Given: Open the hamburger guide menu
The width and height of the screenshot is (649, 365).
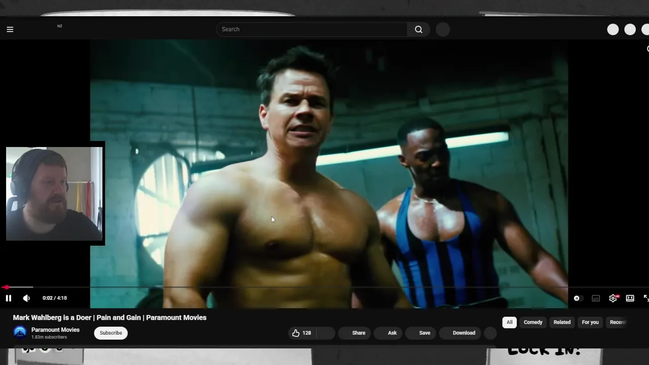Looking at the screenshot, I should [x=10, y=29].
